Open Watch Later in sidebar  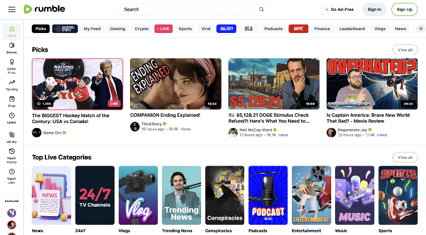[x=12, y=176]
